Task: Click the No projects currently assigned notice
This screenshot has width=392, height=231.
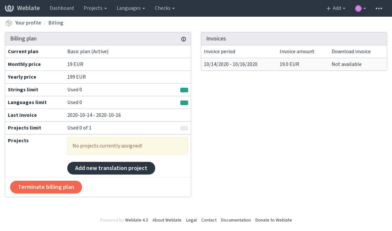Action: point(128,146)
